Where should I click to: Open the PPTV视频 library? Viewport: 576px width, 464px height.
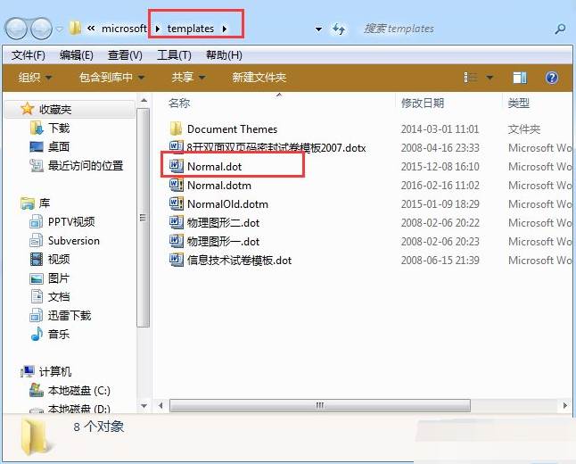pos(71,221)
